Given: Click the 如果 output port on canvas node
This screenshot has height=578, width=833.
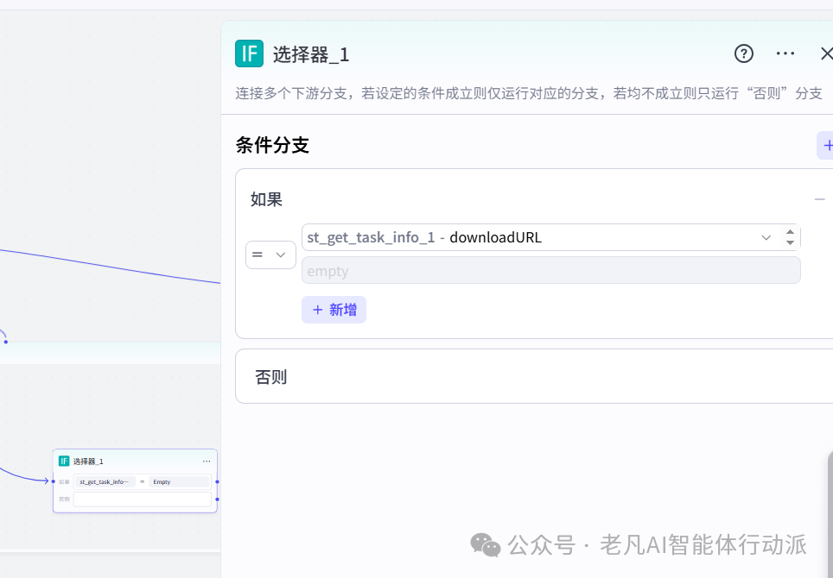Looking at the screenshot, I should [x=217, y=481].
